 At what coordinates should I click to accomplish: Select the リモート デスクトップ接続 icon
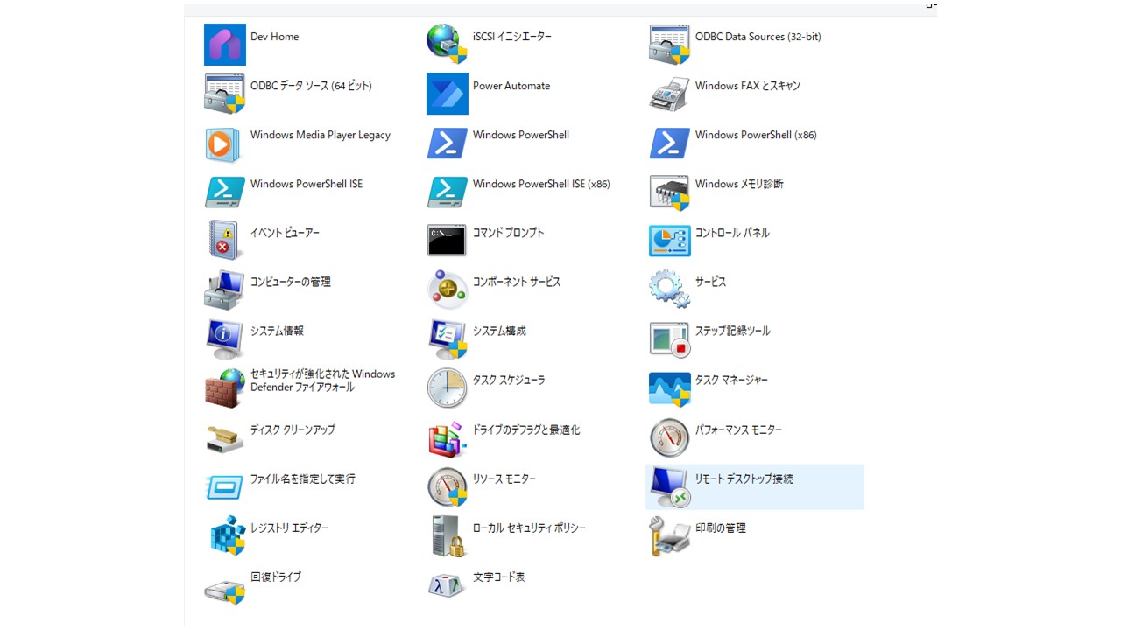coord(670,486)
